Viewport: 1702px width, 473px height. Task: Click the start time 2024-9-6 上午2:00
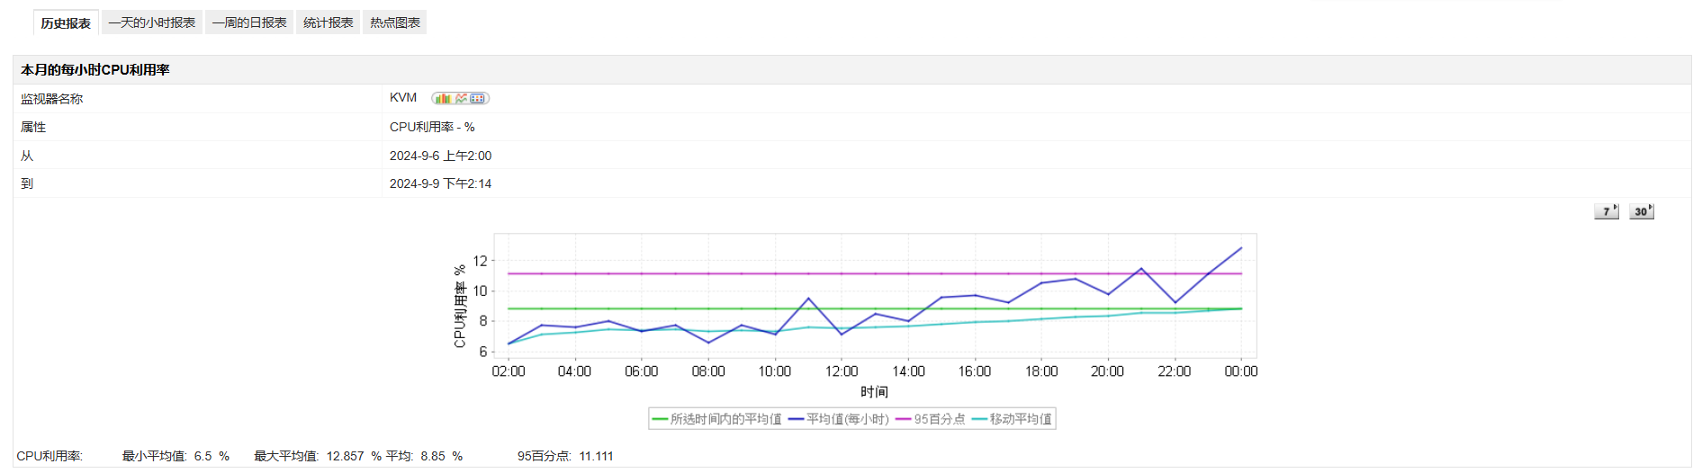[x=440, y=156]
